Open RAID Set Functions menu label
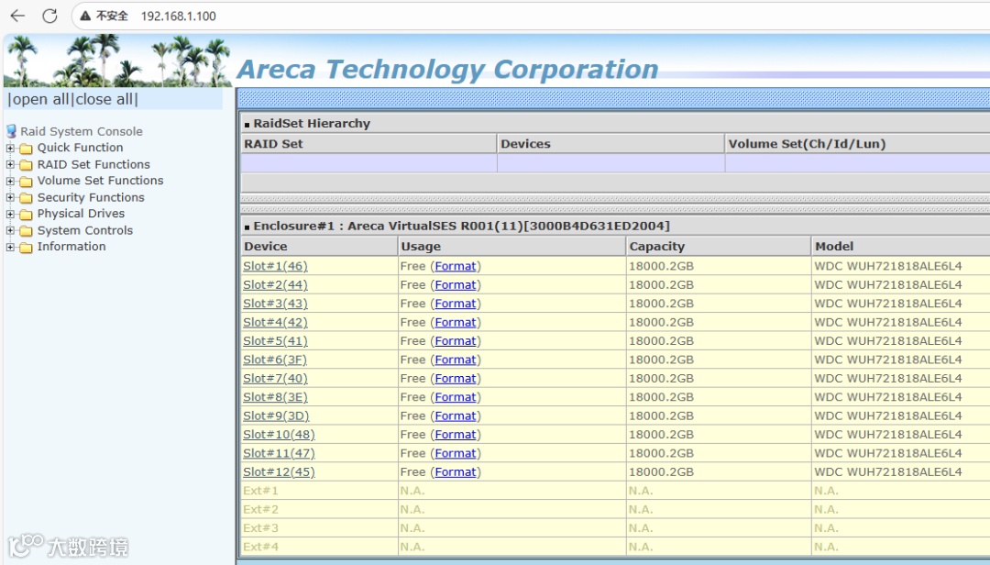The height and width of the screenshot is (565, 990). [93, 164]
